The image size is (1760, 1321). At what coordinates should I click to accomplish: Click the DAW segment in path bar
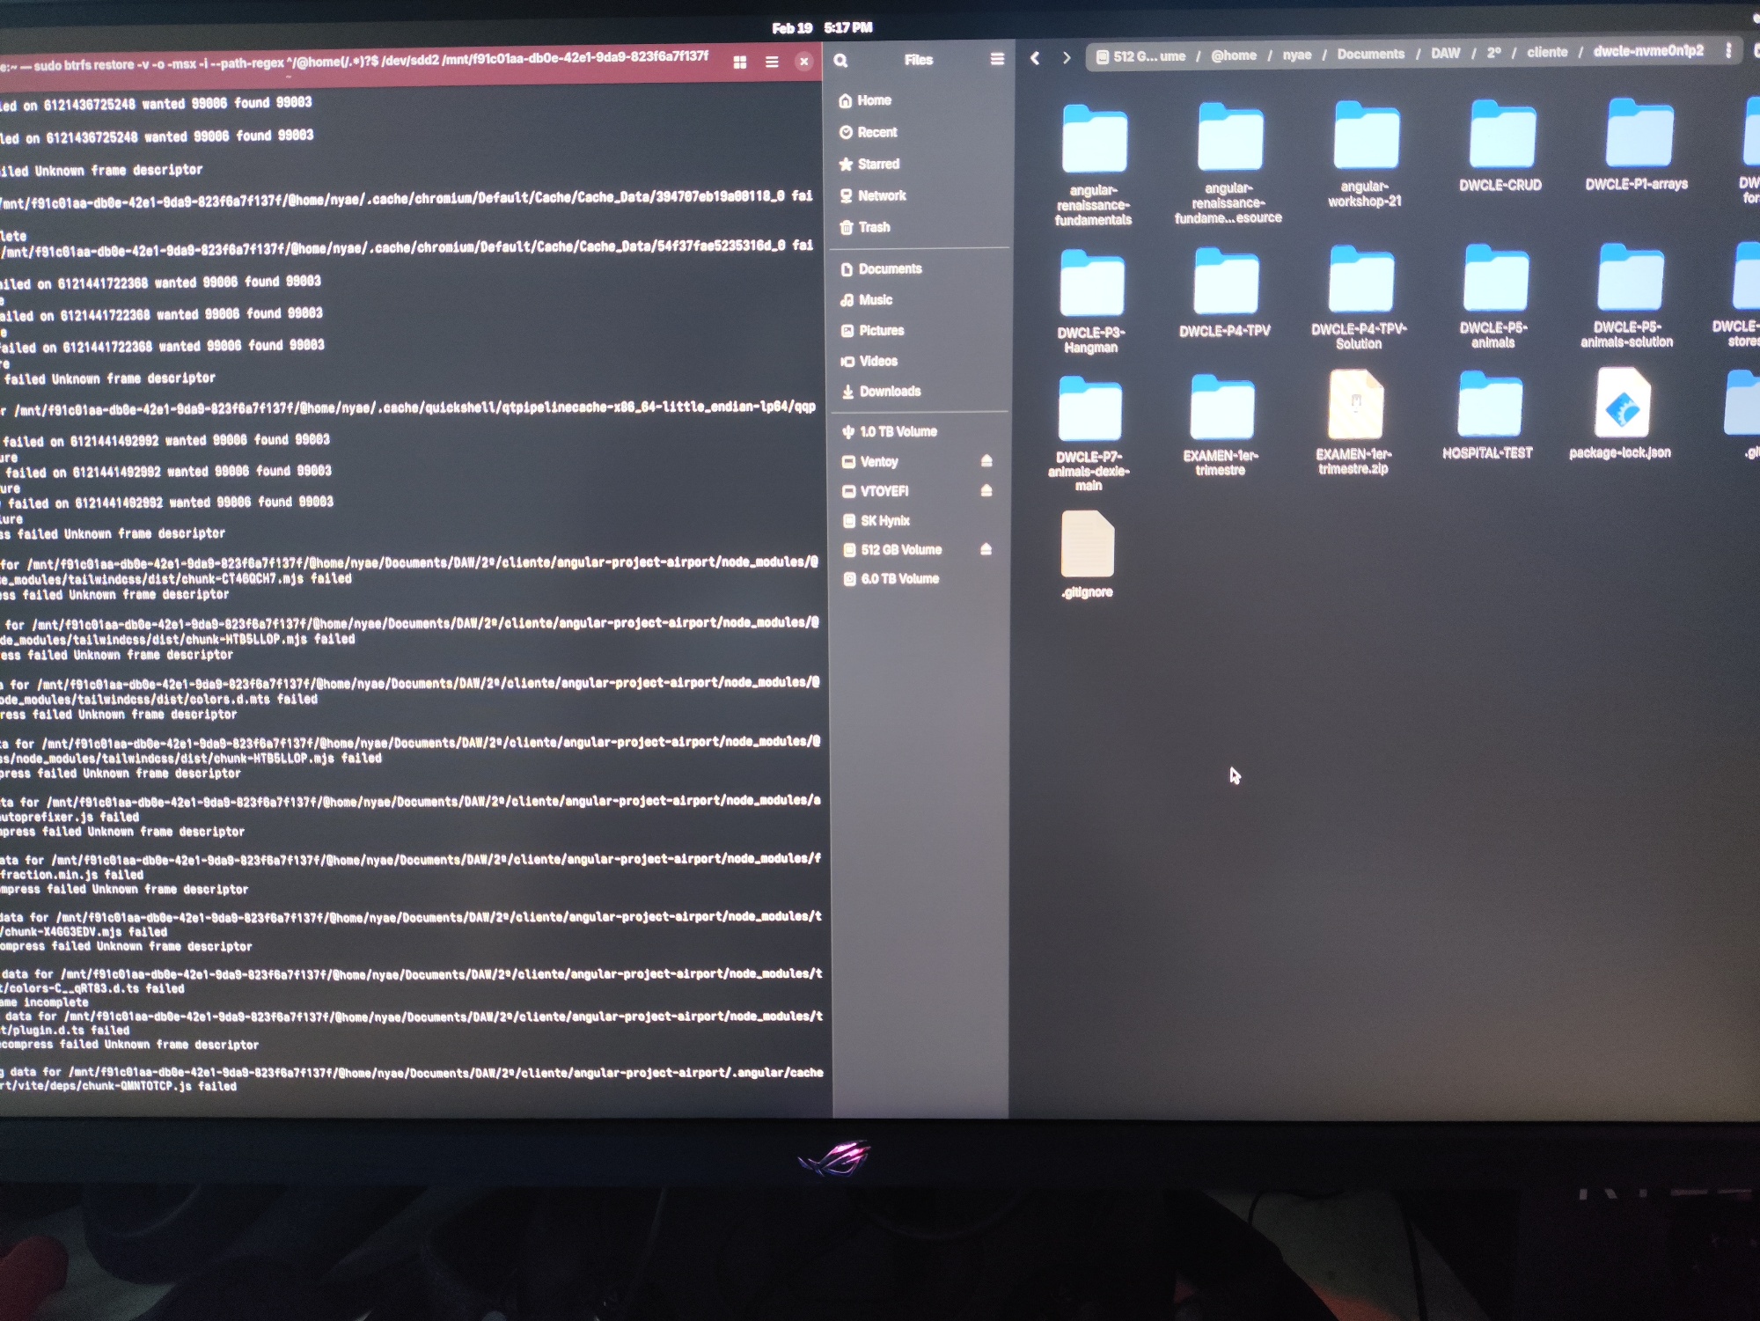[1445, 54]
